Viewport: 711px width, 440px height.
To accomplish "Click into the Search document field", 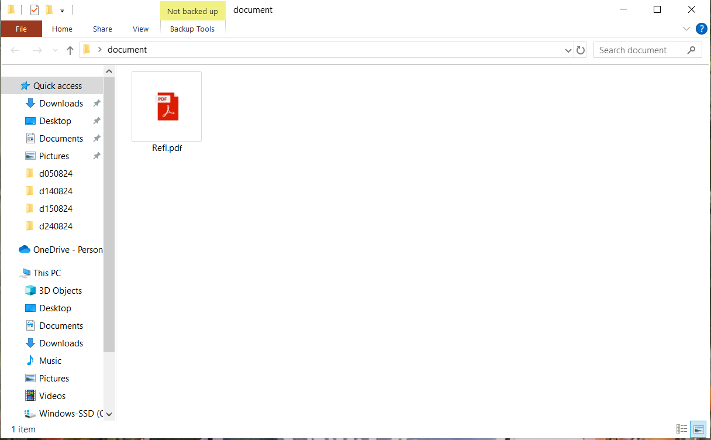I will (x=641, y=50).
